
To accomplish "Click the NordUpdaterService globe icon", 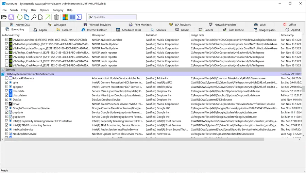I will [11, 134].
